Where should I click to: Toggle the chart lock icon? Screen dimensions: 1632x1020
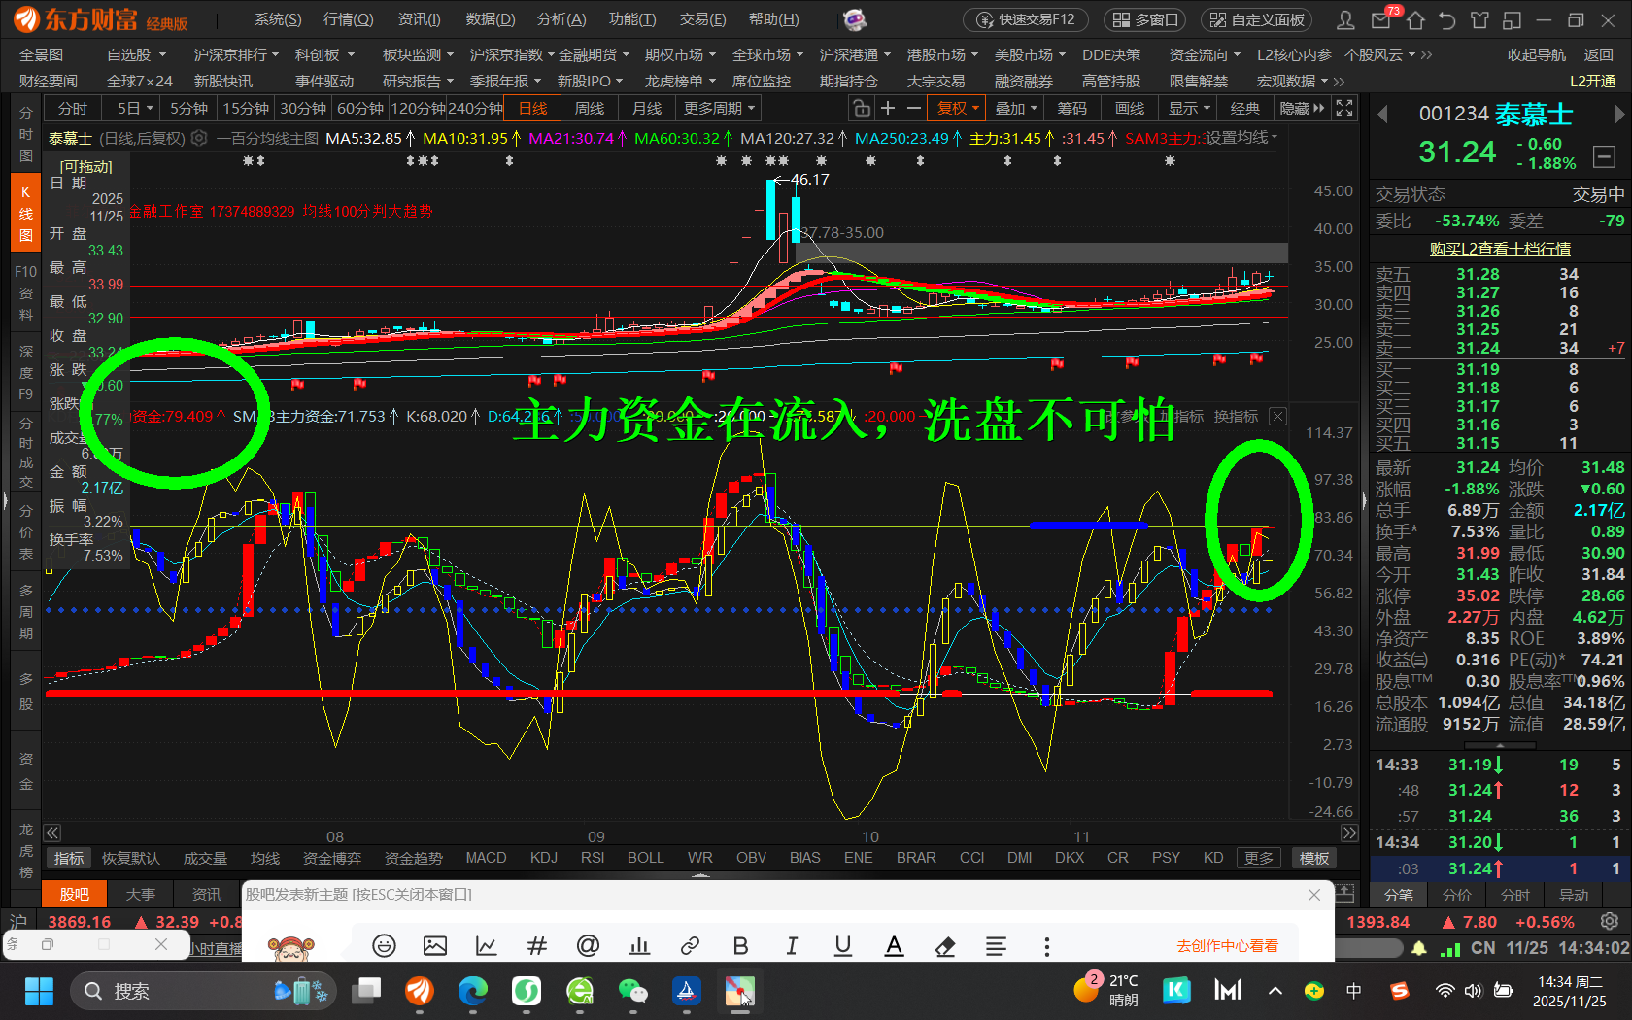point(861,108)
